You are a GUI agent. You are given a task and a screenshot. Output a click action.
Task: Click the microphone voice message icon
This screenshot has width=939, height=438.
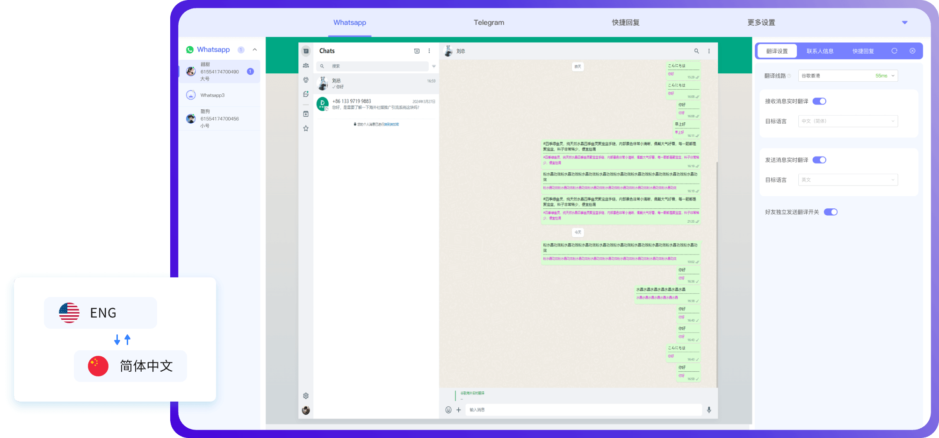pyautogui.click(x=709, y=410)
